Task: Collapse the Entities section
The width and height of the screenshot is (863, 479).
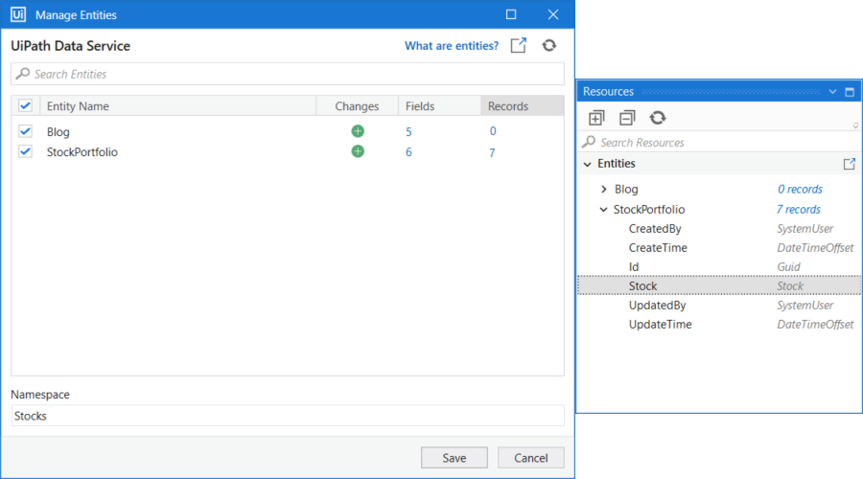Action: 587,164
